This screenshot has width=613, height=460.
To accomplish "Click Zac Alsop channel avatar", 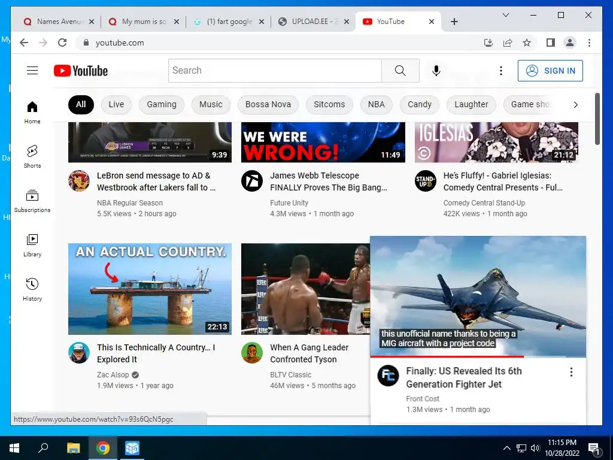I will [79, 352].
